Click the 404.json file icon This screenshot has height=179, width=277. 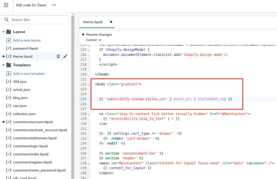[x=9, y=82]
